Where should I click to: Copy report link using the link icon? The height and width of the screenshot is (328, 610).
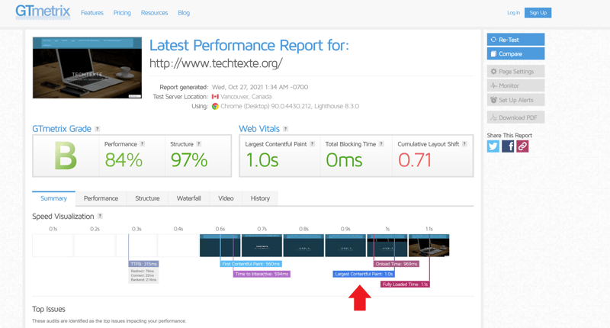click(x=522, y=146)
